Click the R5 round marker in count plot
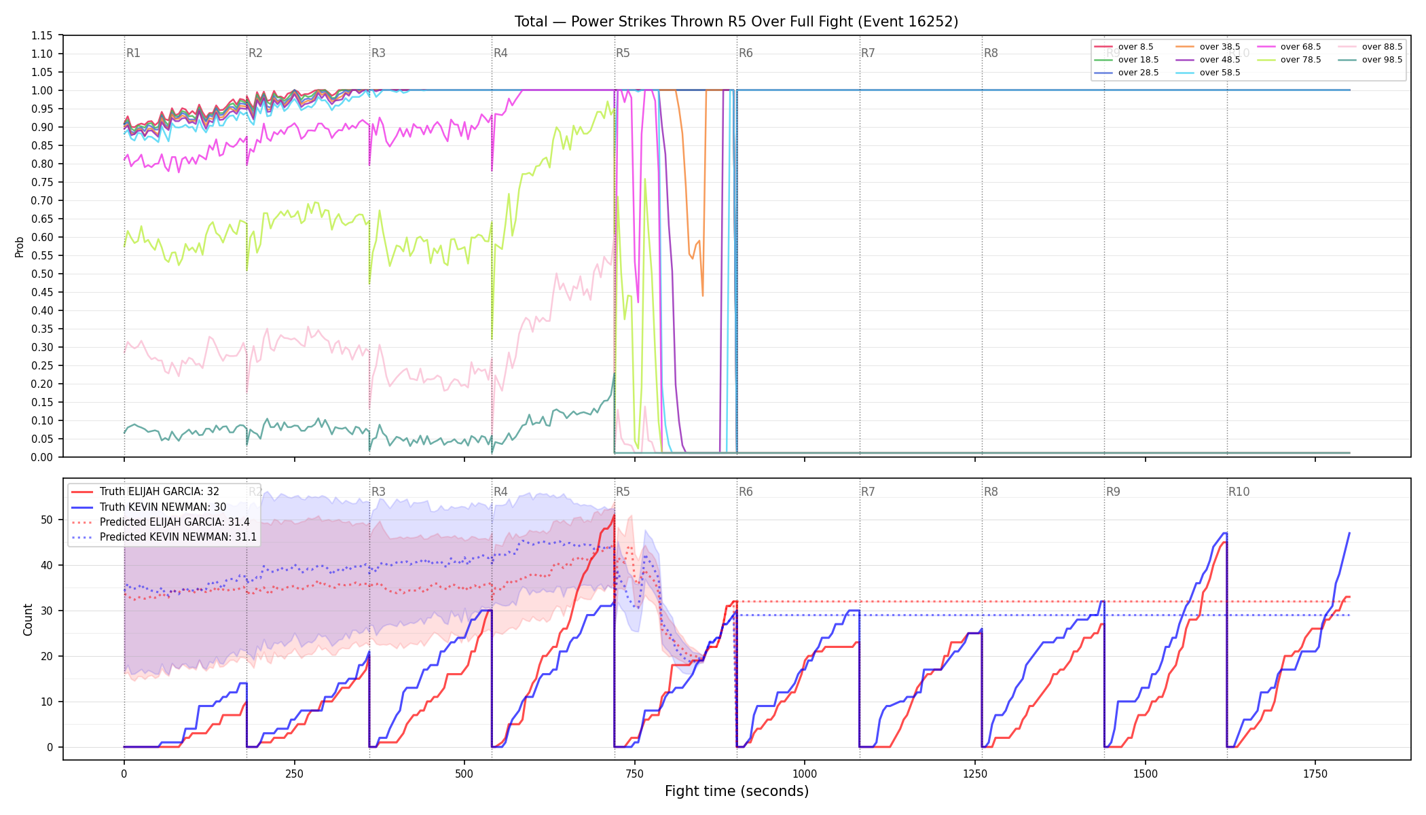 click(x=623, y=492)
